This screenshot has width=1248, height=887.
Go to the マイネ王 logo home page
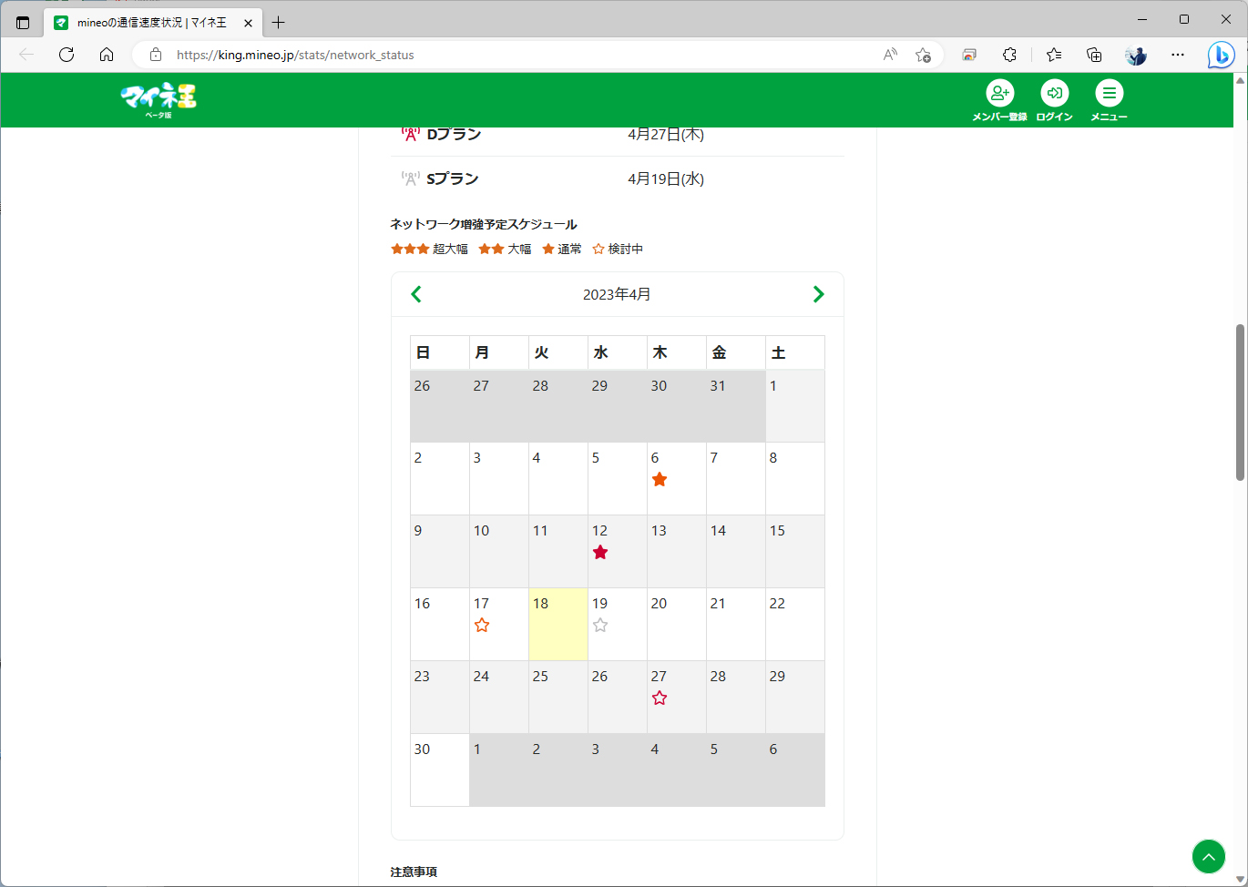(x=159, y=100)
